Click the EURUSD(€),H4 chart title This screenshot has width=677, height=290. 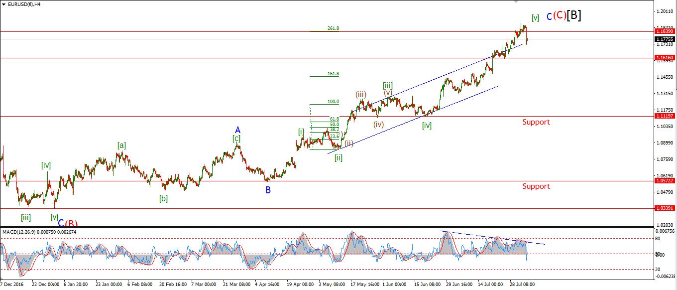(24, 4)
